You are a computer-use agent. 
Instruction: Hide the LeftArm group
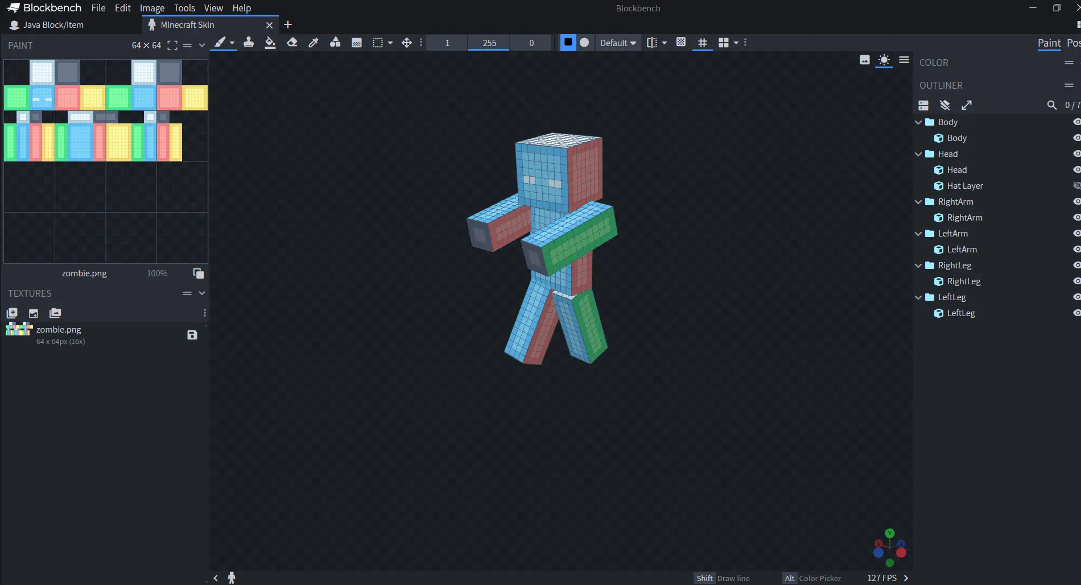[x=1076, y=234]
